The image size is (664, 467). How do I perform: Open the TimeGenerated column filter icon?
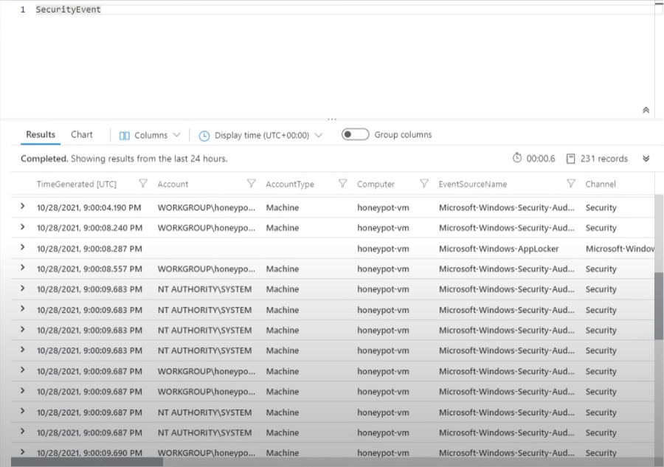(142, 184)
